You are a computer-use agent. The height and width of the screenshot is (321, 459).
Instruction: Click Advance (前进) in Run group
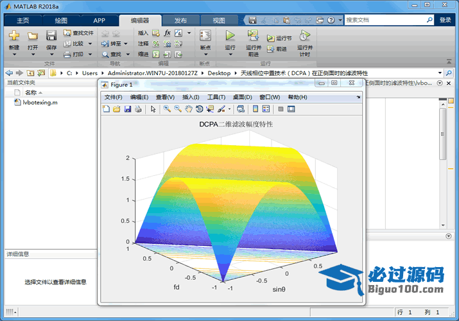point(277,49)
